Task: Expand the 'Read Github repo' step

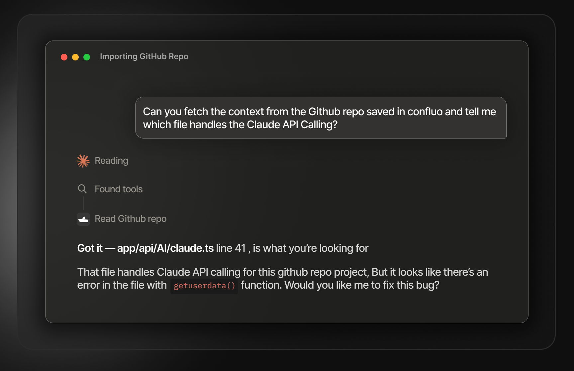Action: [131, 219]
